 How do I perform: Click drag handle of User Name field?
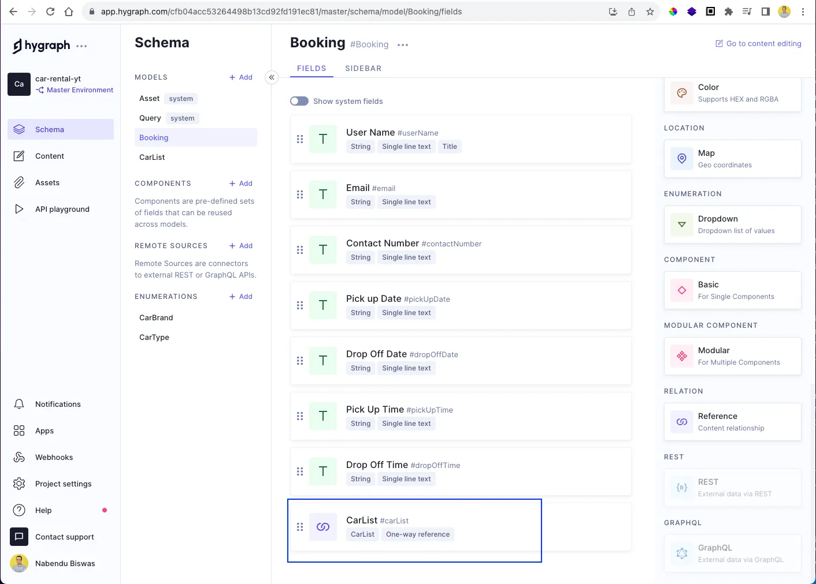(x=300, y=139)
